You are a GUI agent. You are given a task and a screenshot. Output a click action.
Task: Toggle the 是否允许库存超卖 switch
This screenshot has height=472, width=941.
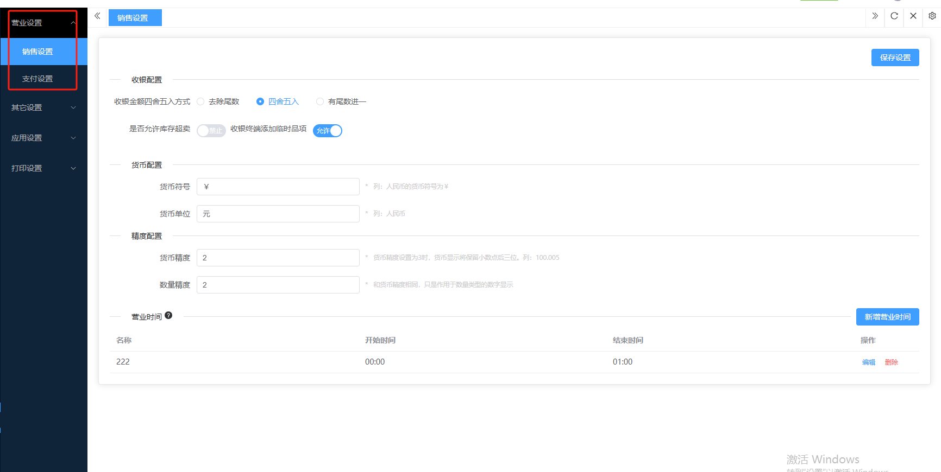point(211,131)
